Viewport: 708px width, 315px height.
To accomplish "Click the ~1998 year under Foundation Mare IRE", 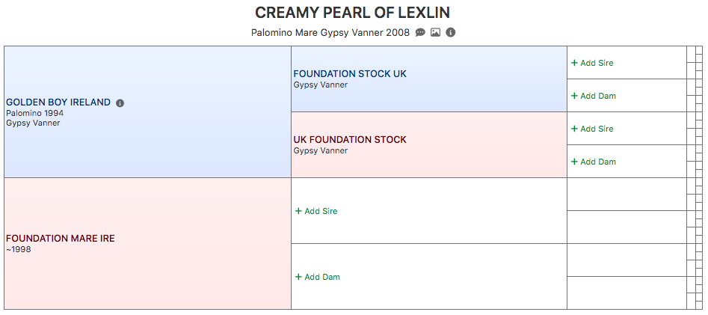I will point(19,249).
